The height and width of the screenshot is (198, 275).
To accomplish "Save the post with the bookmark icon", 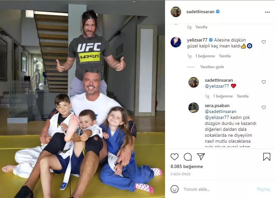I will tap(266, 156).
